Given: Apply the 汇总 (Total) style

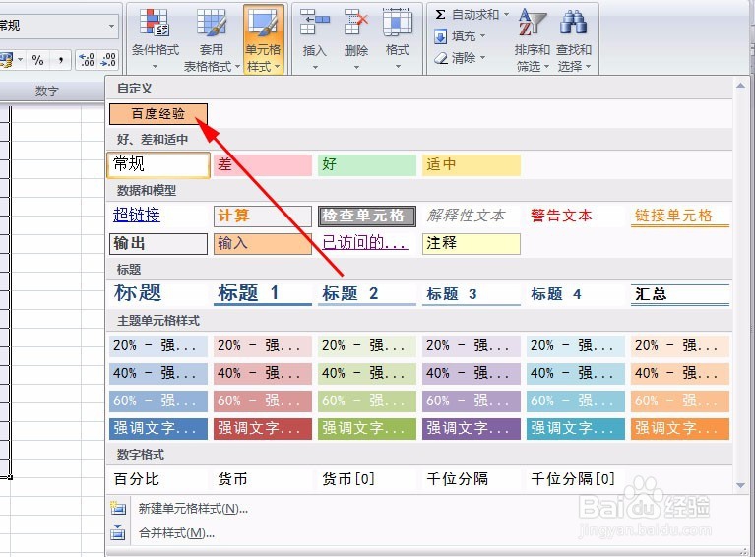Looking at the screenshot, I should (680, 293).
